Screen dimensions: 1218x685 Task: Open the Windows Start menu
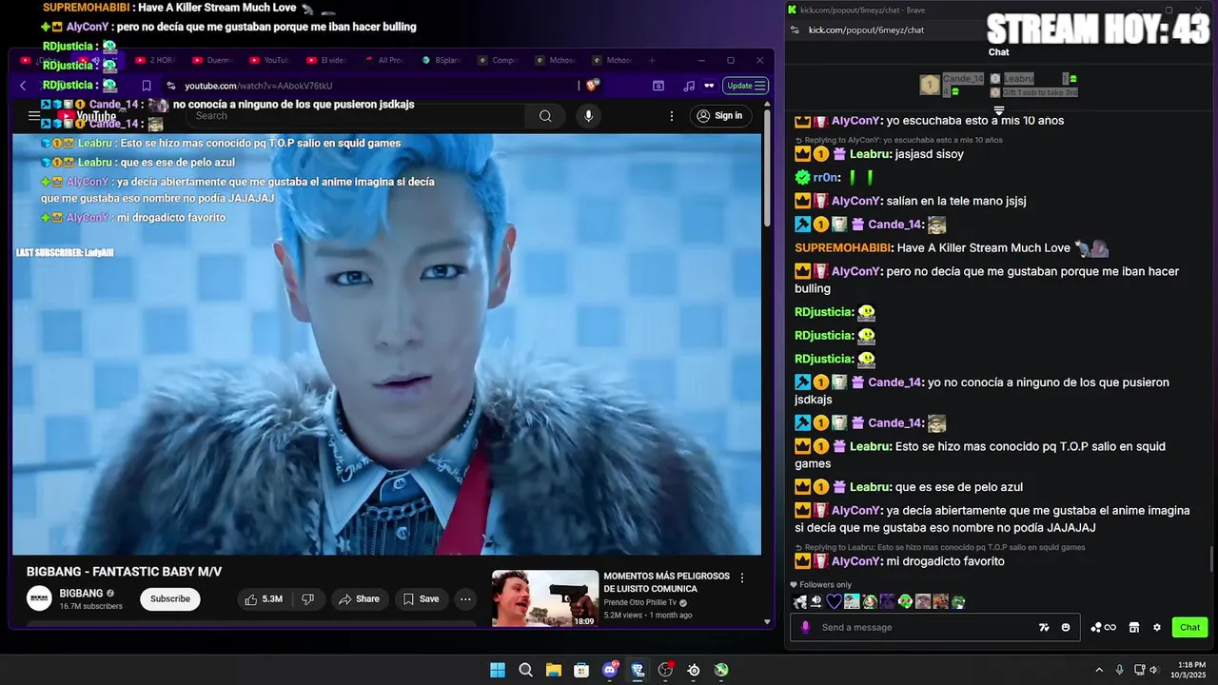tap(498, 670)
